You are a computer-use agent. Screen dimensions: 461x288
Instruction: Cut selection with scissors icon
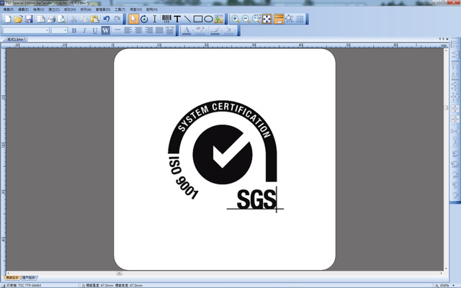tap(73, 19)
